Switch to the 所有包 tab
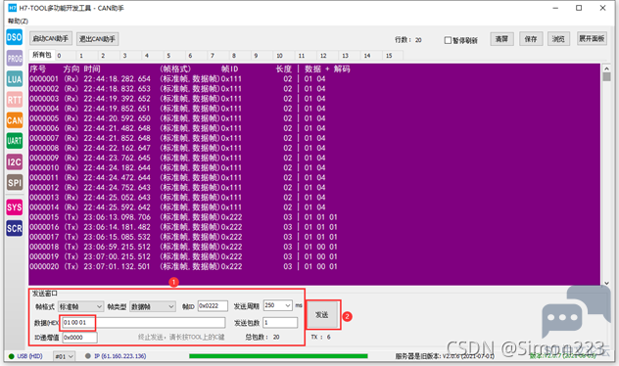 click(41, 55)
